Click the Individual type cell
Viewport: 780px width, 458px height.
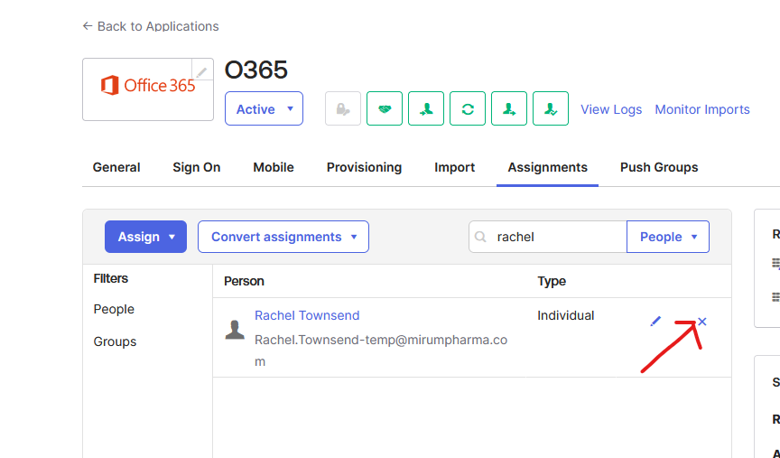pyautogui.click(x=566, y=315)
